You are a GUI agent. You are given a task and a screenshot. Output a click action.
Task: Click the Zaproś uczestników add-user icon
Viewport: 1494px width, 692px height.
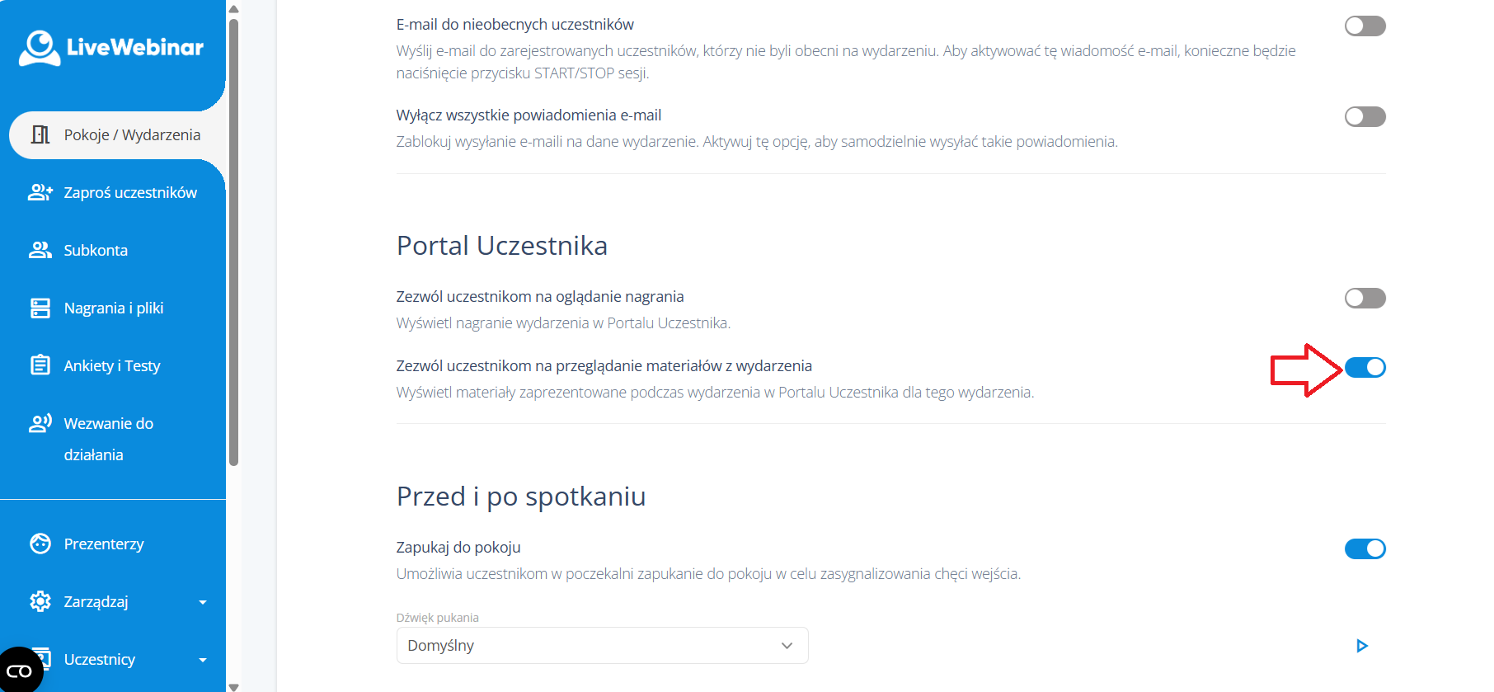click(40, 192)
